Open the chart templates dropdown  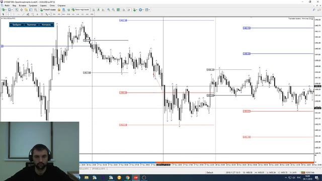click(147, 10)
